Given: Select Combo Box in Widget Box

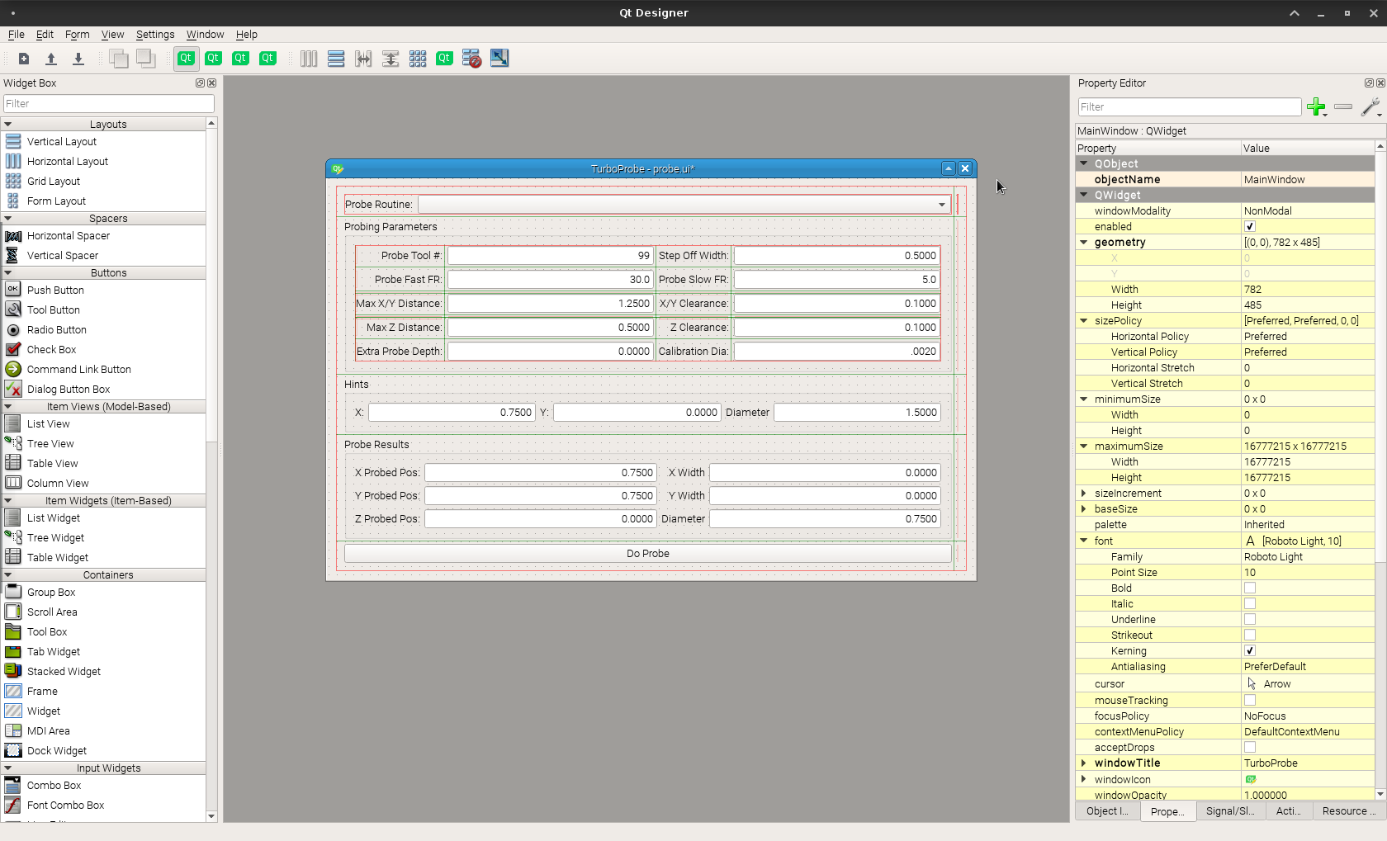Looking at the screenshot, I should 54,786.
